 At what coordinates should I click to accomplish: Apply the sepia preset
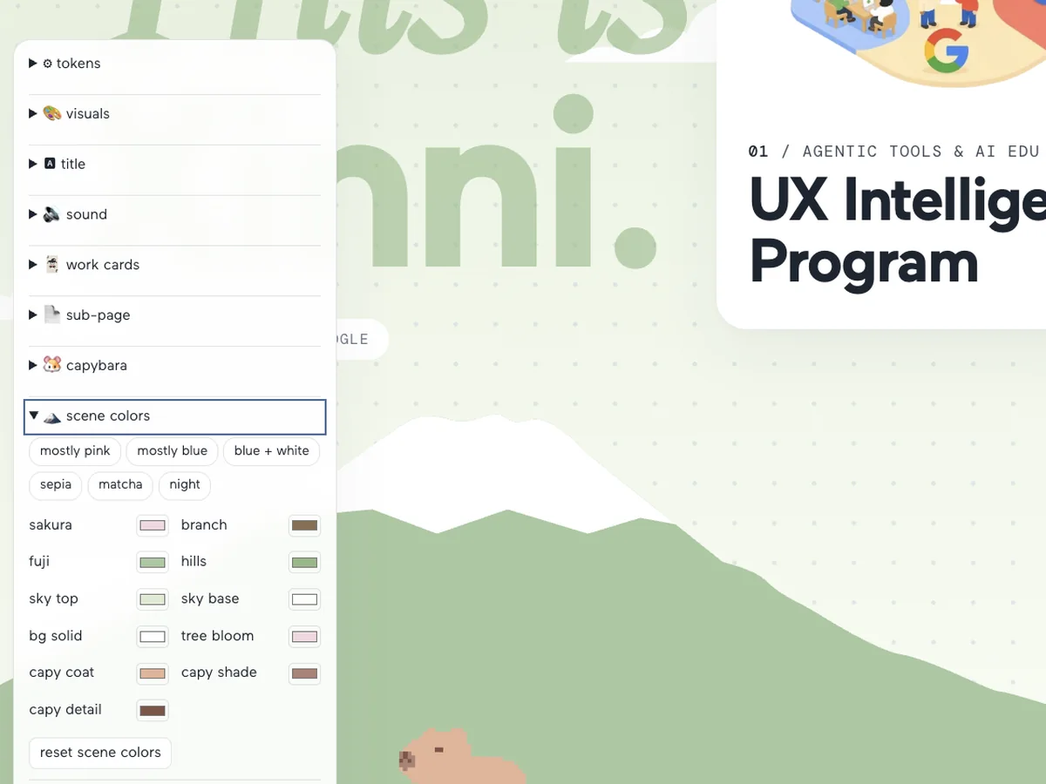[56, 485]
